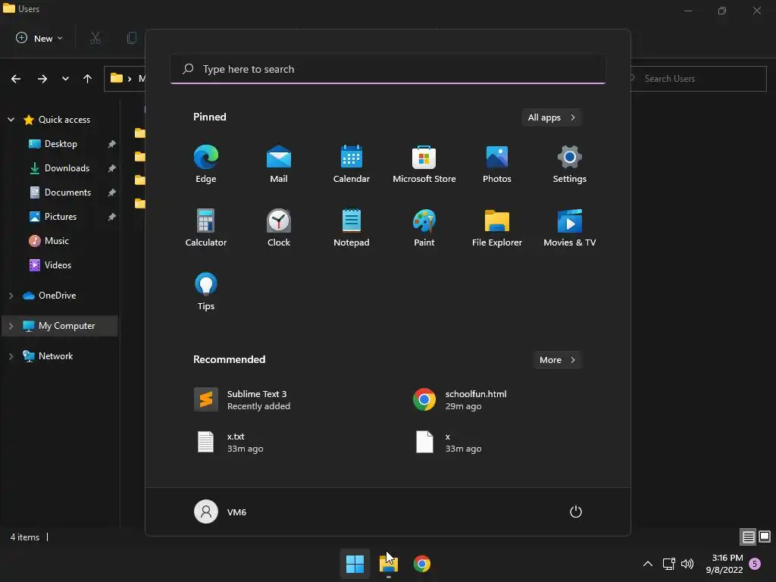Open New dropdown in File Explorer
The height and width of the screenshot is (582, 776).
(39, 38)
